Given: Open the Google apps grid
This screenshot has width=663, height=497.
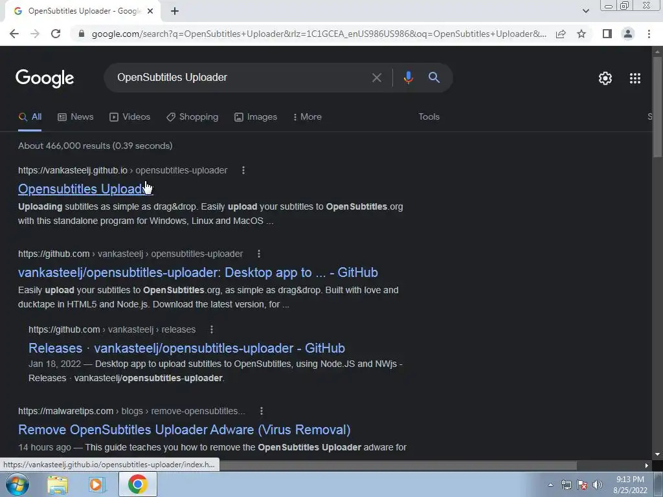Looking at the screenshot, I should tap(635, 78).
